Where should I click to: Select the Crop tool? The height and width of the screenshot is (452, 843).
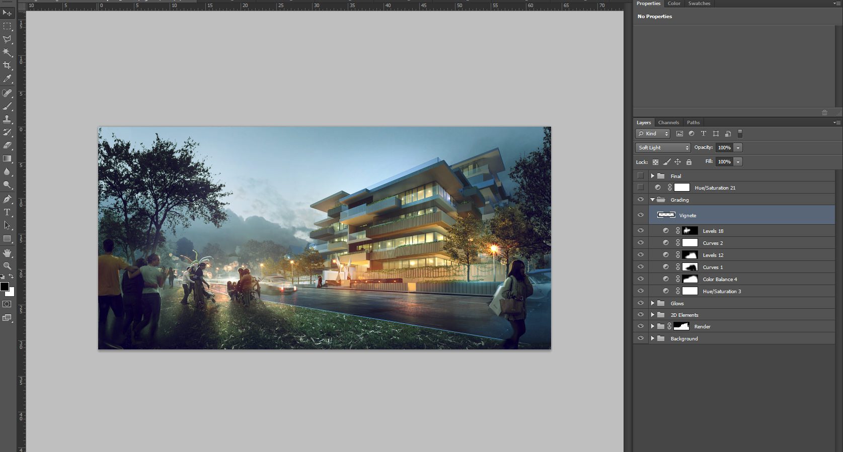7,65
